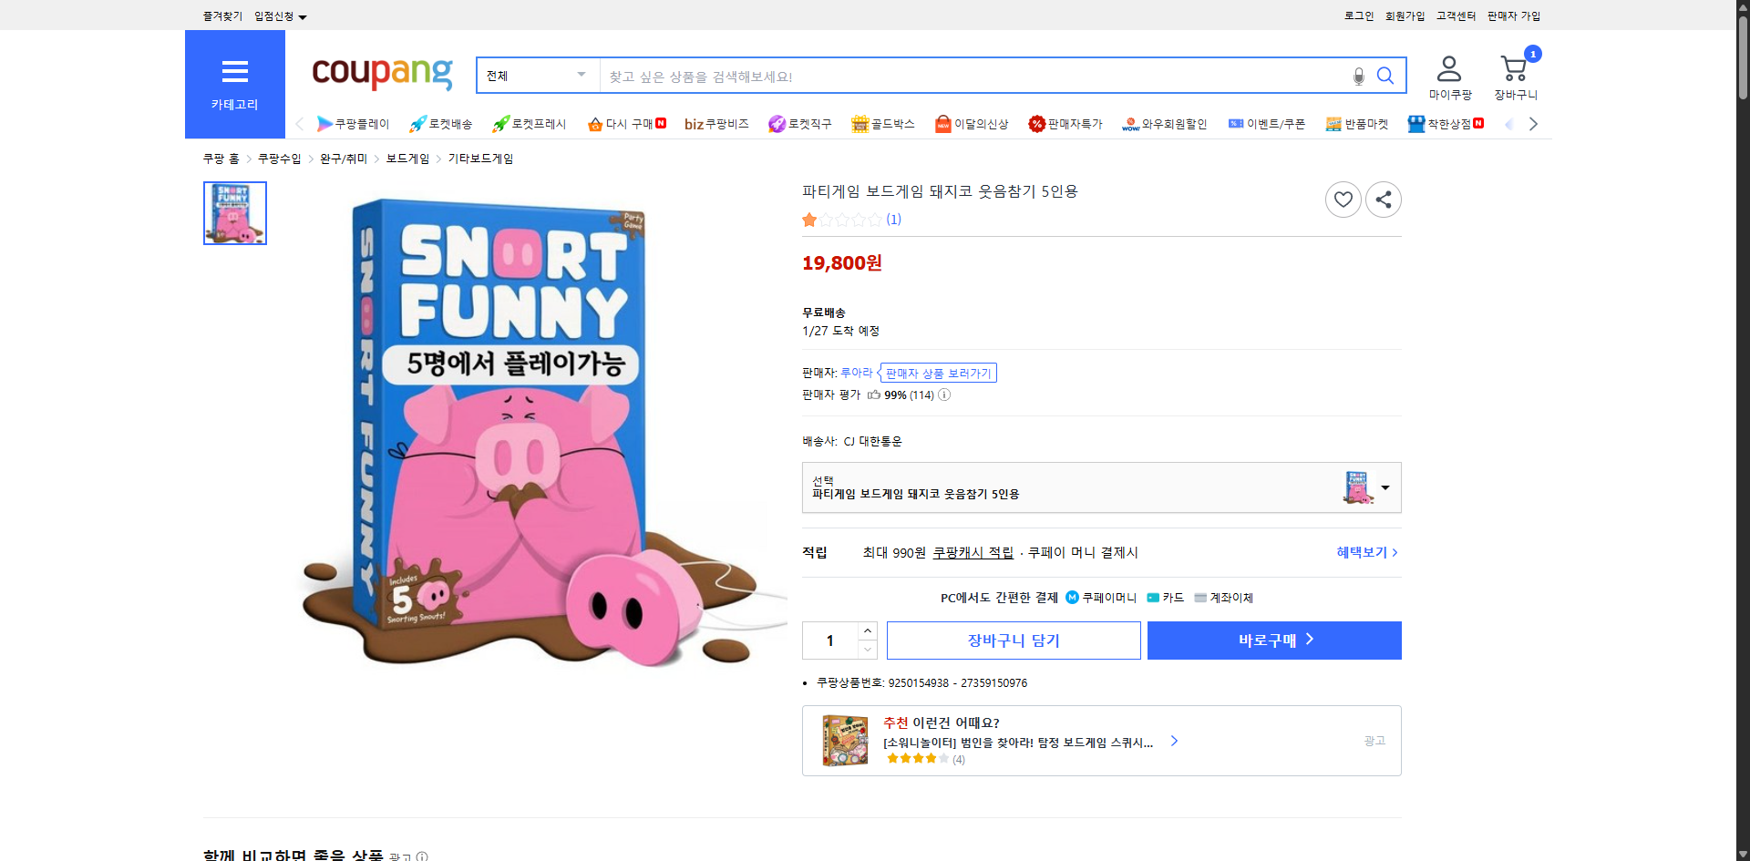Image resolution: width=1750 pixels, height=861 pixels.
Task: Expand the 입점신청 dropdown arrow
Action: 304,16
